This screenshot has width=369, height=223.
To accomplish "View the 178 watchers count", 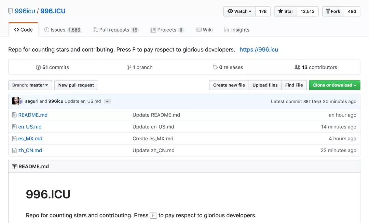I will click(263, 11).
